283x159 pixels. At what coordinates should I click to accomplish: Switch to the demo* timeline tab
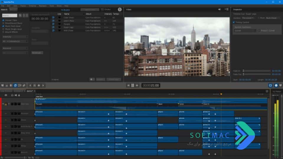click(x=30, y=91)
